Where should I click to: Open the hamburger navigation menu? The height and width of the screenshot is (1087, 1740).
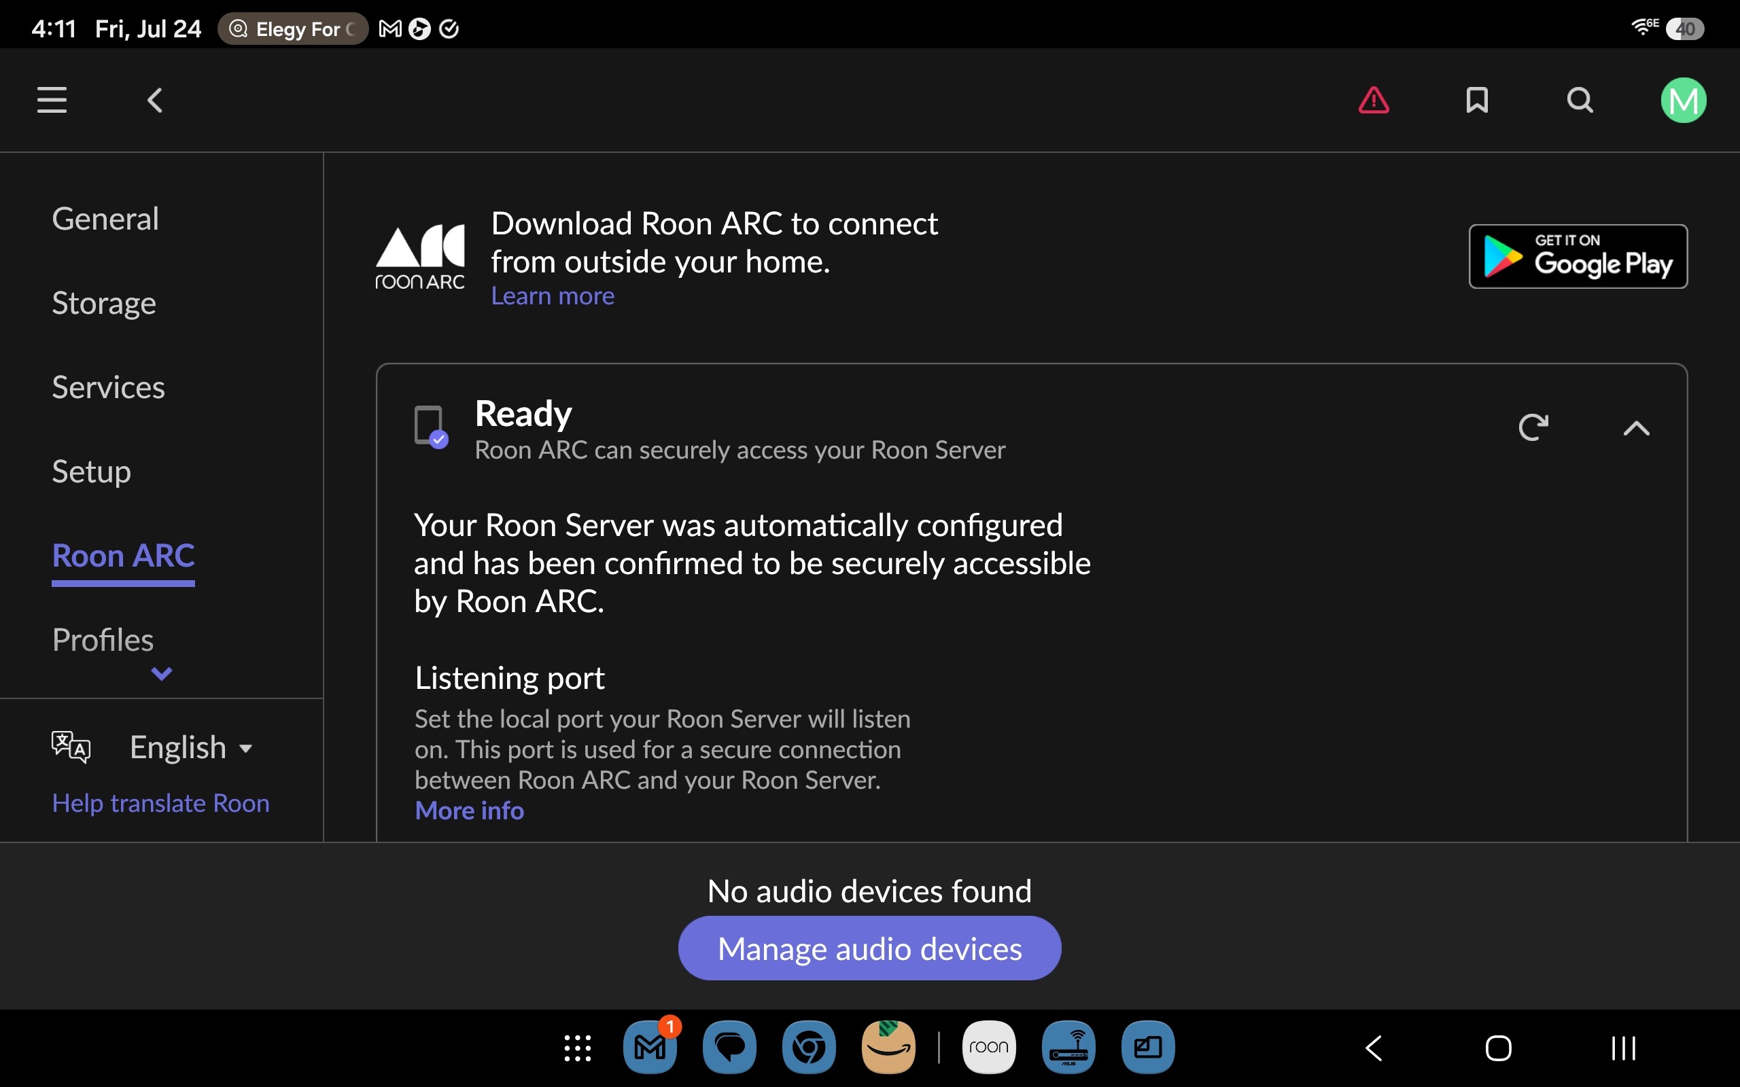point(52,100)
